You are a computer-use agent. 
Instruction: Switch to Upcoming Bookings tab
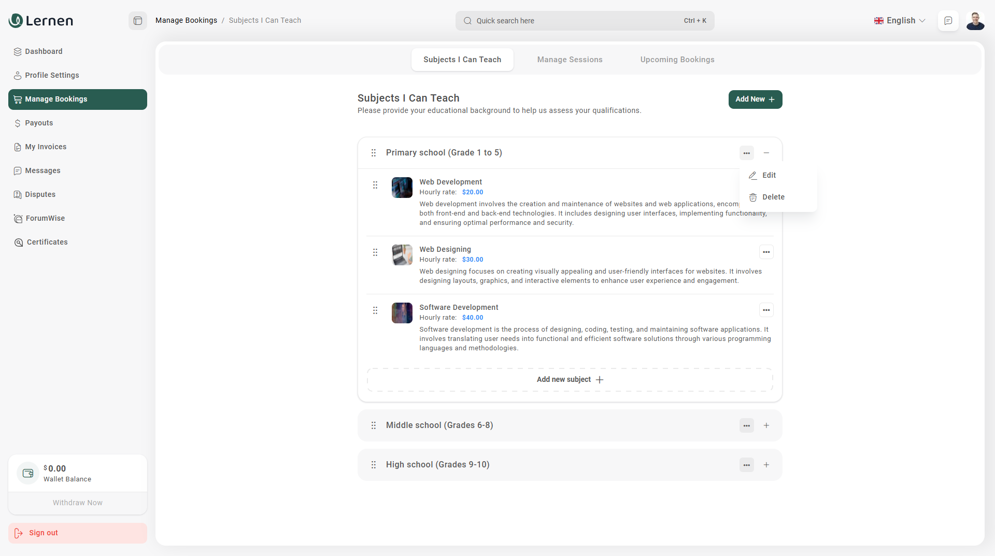[x=677, y=60]
